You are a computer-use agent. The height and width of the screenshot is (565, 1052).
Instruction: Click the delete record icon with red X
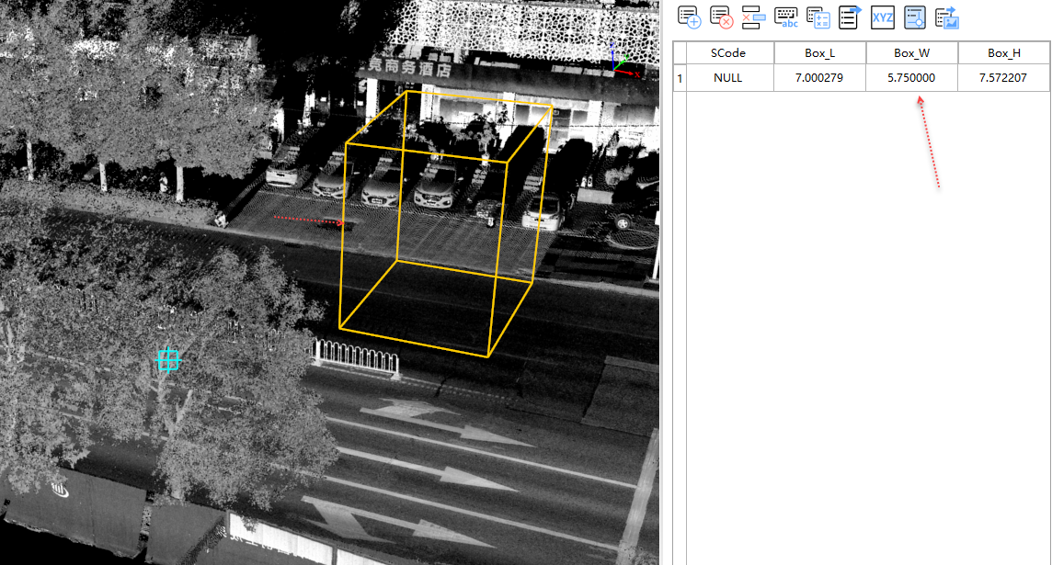[721, 17]
